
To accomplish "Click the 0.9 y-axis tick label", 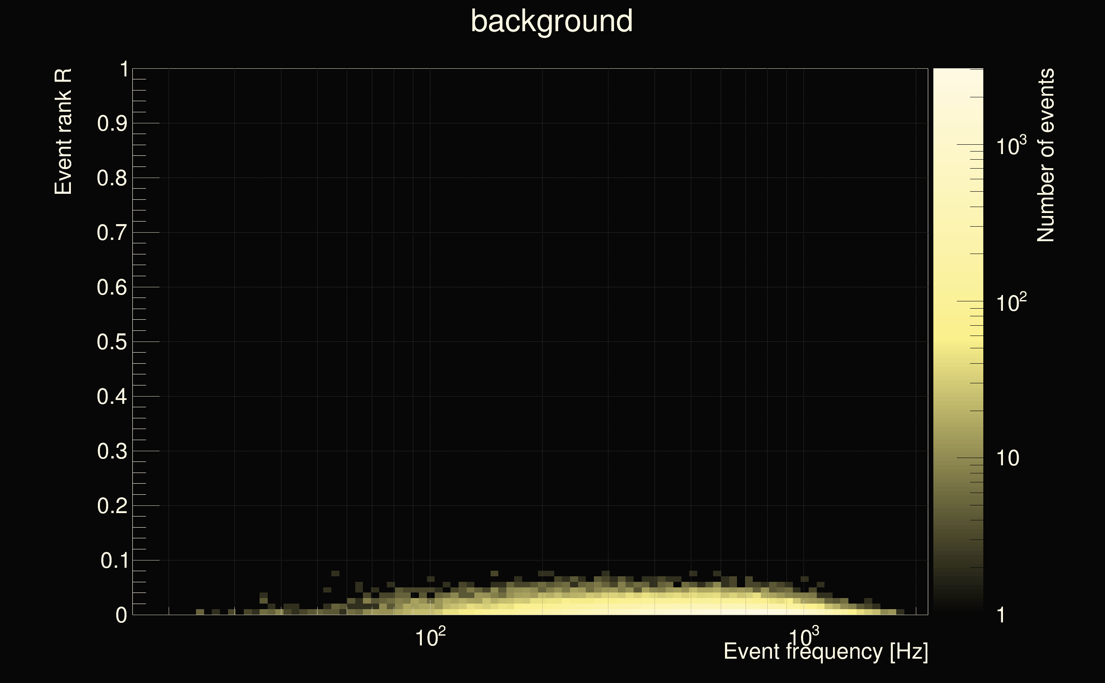I will [111, 124].
